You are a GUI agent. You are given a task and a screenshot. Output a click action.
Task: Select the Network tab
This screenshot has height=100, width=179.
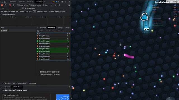39,2
